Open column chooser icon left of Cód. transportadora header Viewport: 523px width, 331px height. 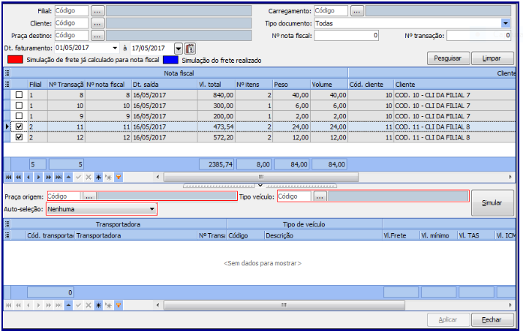pos(7,235)
